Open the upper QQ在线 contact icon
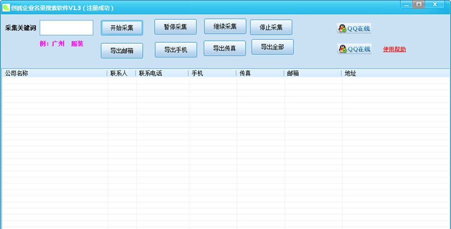Screen dimensions: 451x229 pyautogui.click(x=354, y=29)
